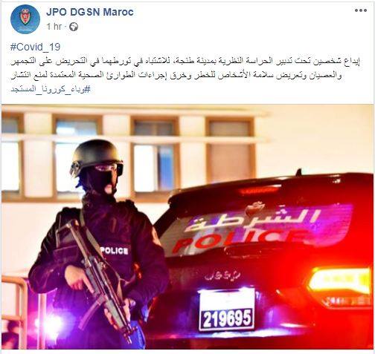
Task: Open the three-dot post options menu
Action: point(361,10)
